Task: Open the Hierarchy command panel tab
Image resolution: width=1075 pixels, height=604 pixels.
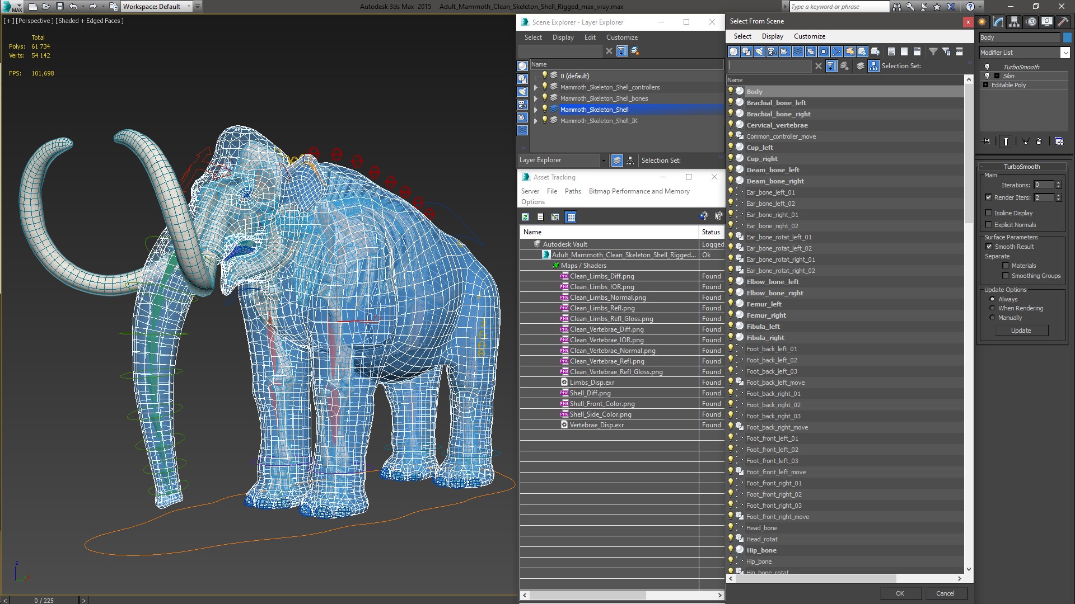Action: point(1014,22)
